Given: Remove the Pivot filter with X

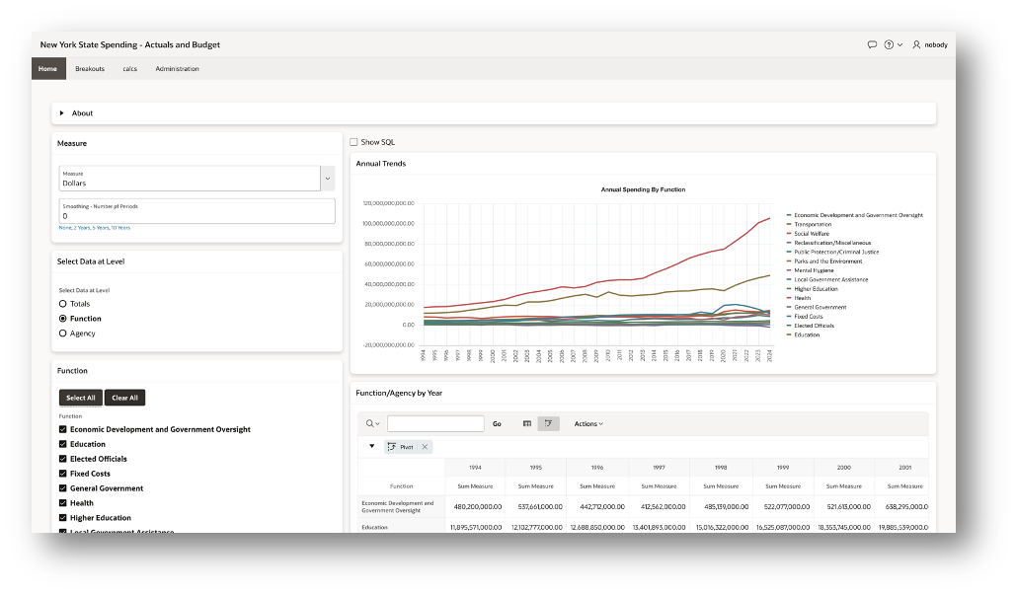Looking at the screenshot, I should (425, 447).
